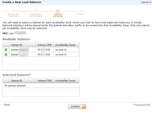Click checkmark above Configure Health Check step
Image resolution: width=152 pixels, height=115 pixels.
tap(36, 10)
